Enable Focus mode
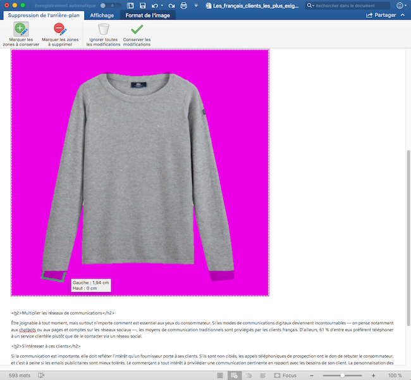 click(285, 376)
